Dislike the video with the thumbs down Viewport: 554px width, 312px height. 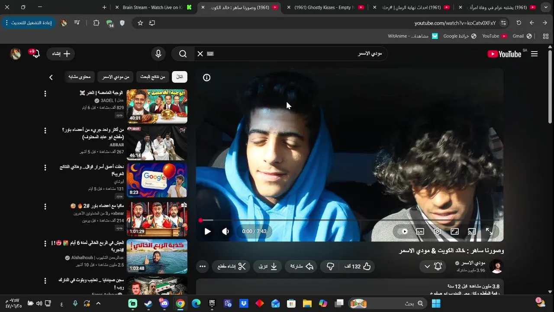click(x=330, y=266)
